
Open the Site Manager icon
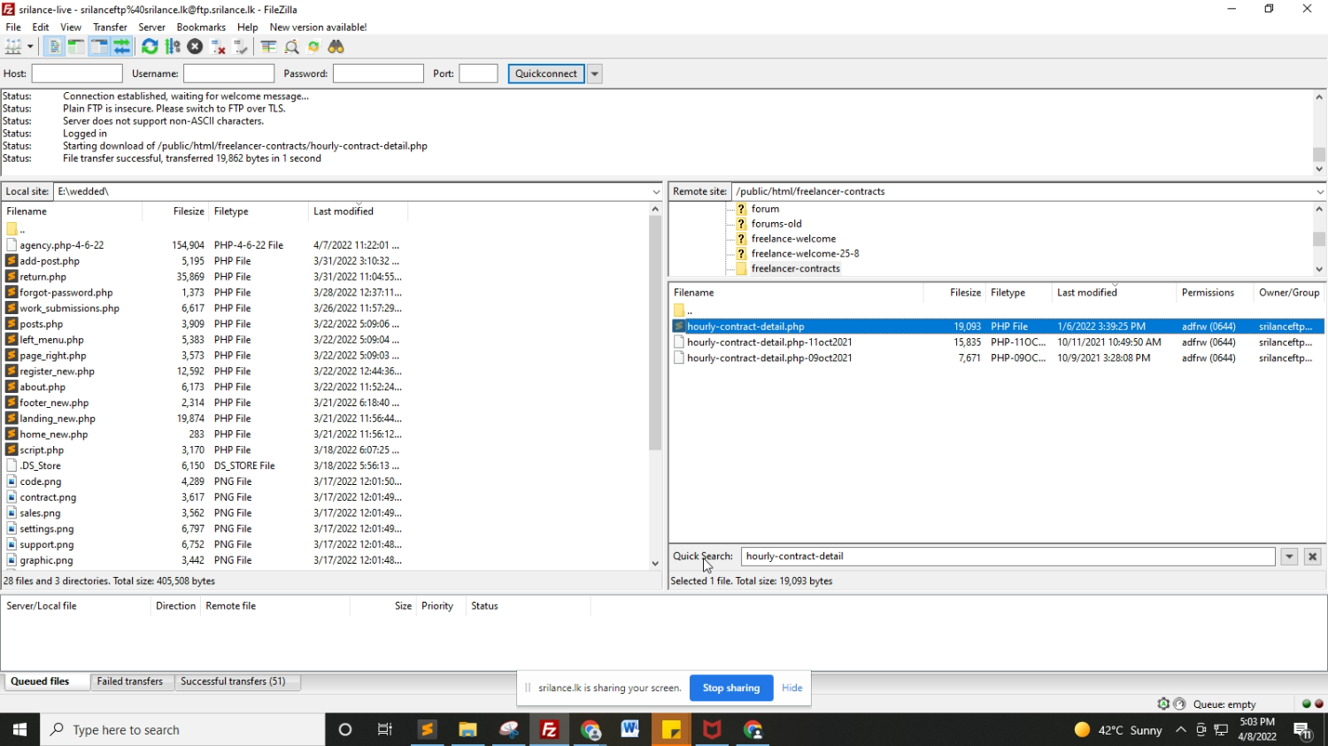[x=13, y=47]
